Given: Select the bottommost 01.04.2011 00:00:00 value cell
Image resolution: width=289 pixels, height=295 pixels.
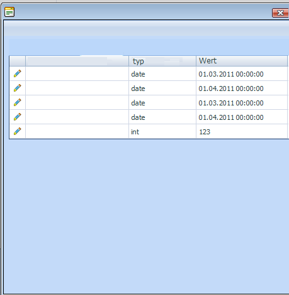Looking at the screenshot, I should [242, 117].
